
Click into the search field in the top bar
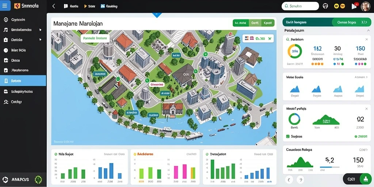click(300, 6)
